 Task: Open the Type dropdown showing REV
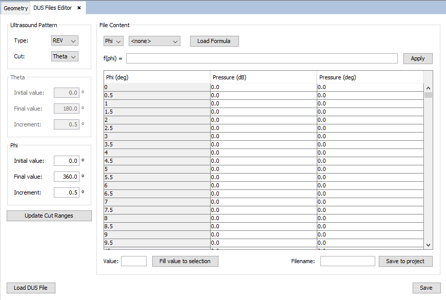click(x=65, y=40)
